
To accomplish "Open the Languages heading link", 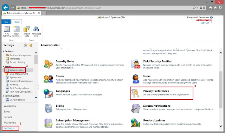I will [63, 91].
